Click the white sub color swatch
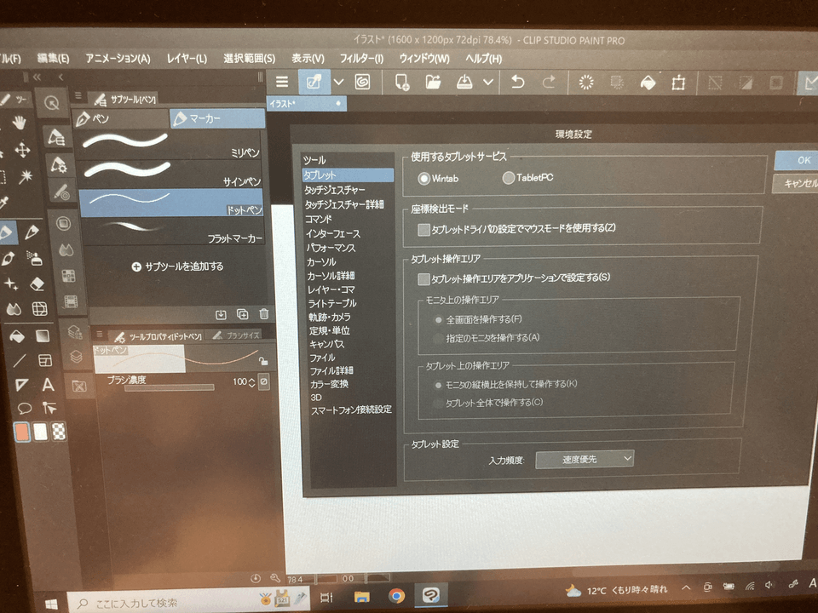The image size is (818, 613). pyautogui.click(x=41, y=432)
